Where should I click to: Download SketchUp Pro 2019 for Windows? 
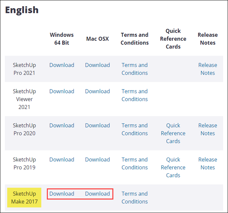(62, 159)
